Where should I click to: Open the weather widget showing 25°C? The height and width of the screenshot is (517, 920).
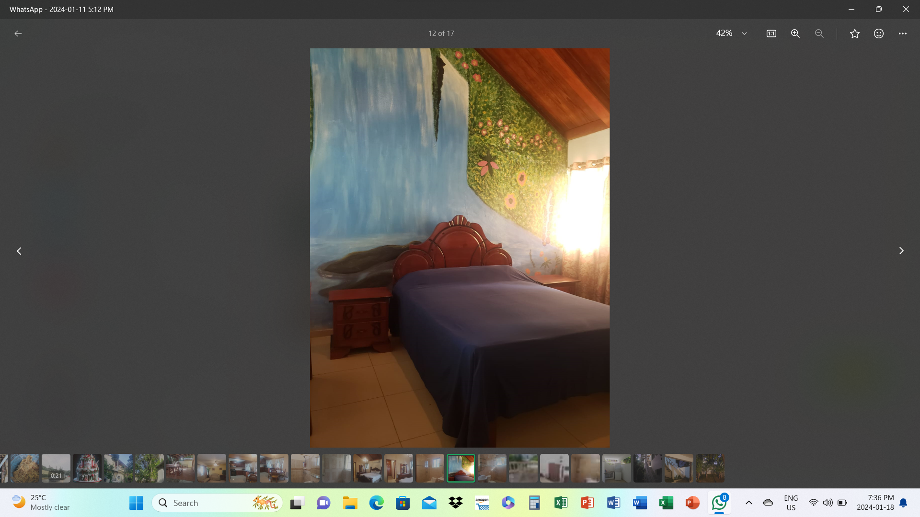[41, 503]
